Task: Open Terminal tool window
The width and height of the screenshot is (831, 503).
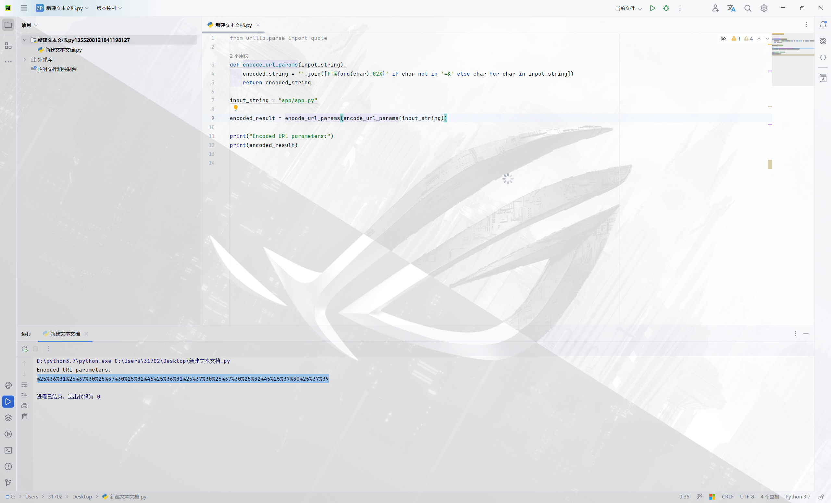Action: pos(8,450)
